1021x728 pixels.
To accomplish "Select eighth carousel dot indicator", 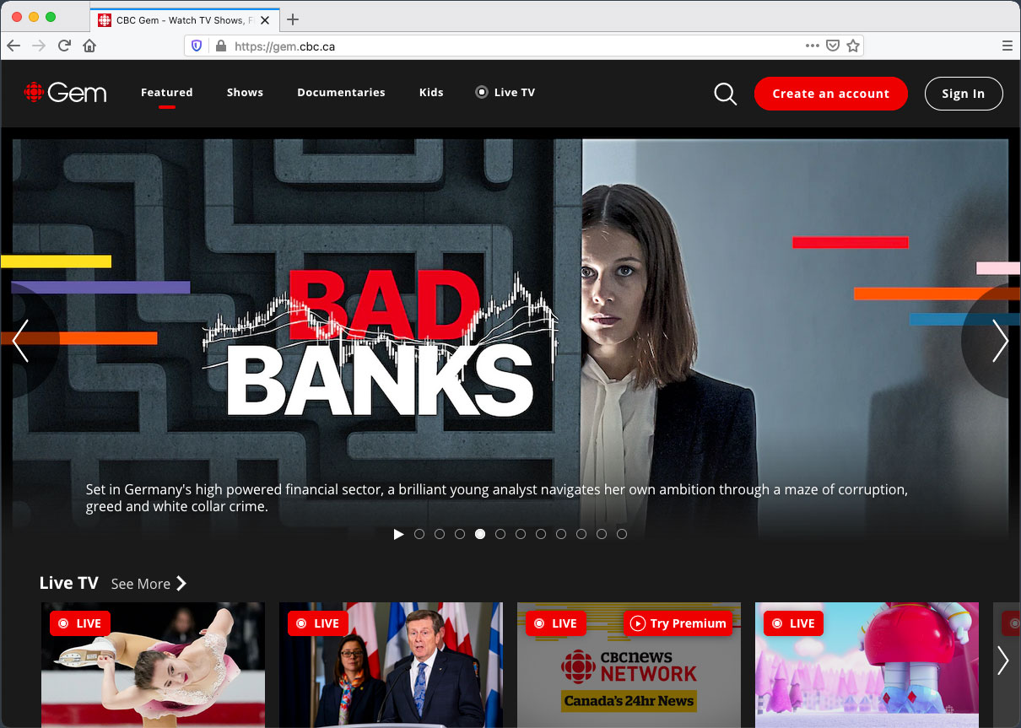I will click(561, 534).
